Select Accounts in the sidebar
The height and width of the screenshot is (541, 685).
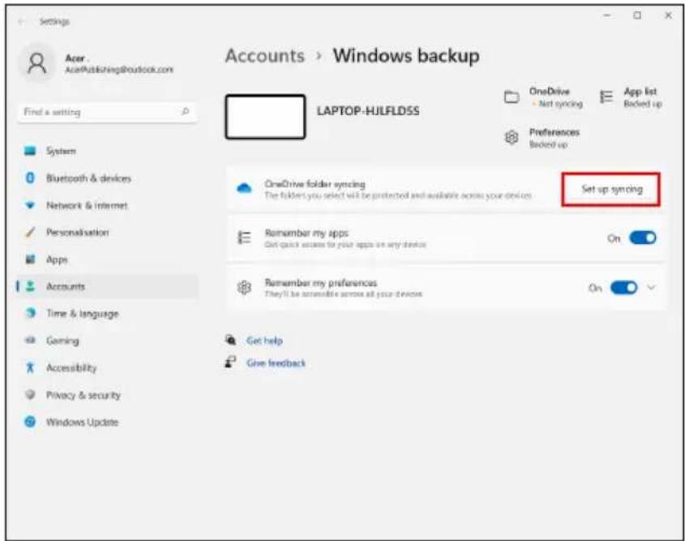(107, 286)
